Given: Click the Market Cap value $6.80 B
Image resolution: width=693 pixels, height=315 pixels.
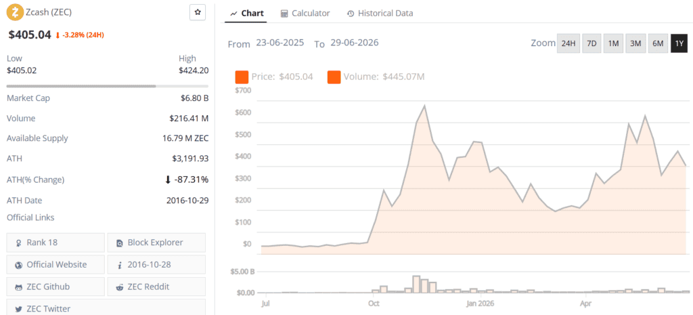Looking at the screenshot, I should click(194, 98).
